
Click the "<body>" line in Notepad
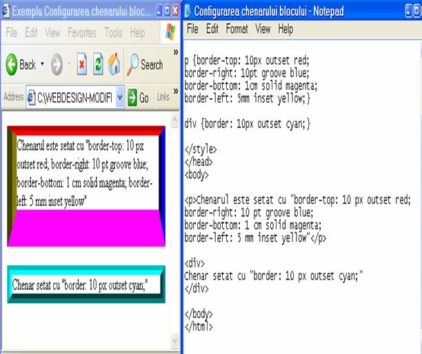[197, 175]
